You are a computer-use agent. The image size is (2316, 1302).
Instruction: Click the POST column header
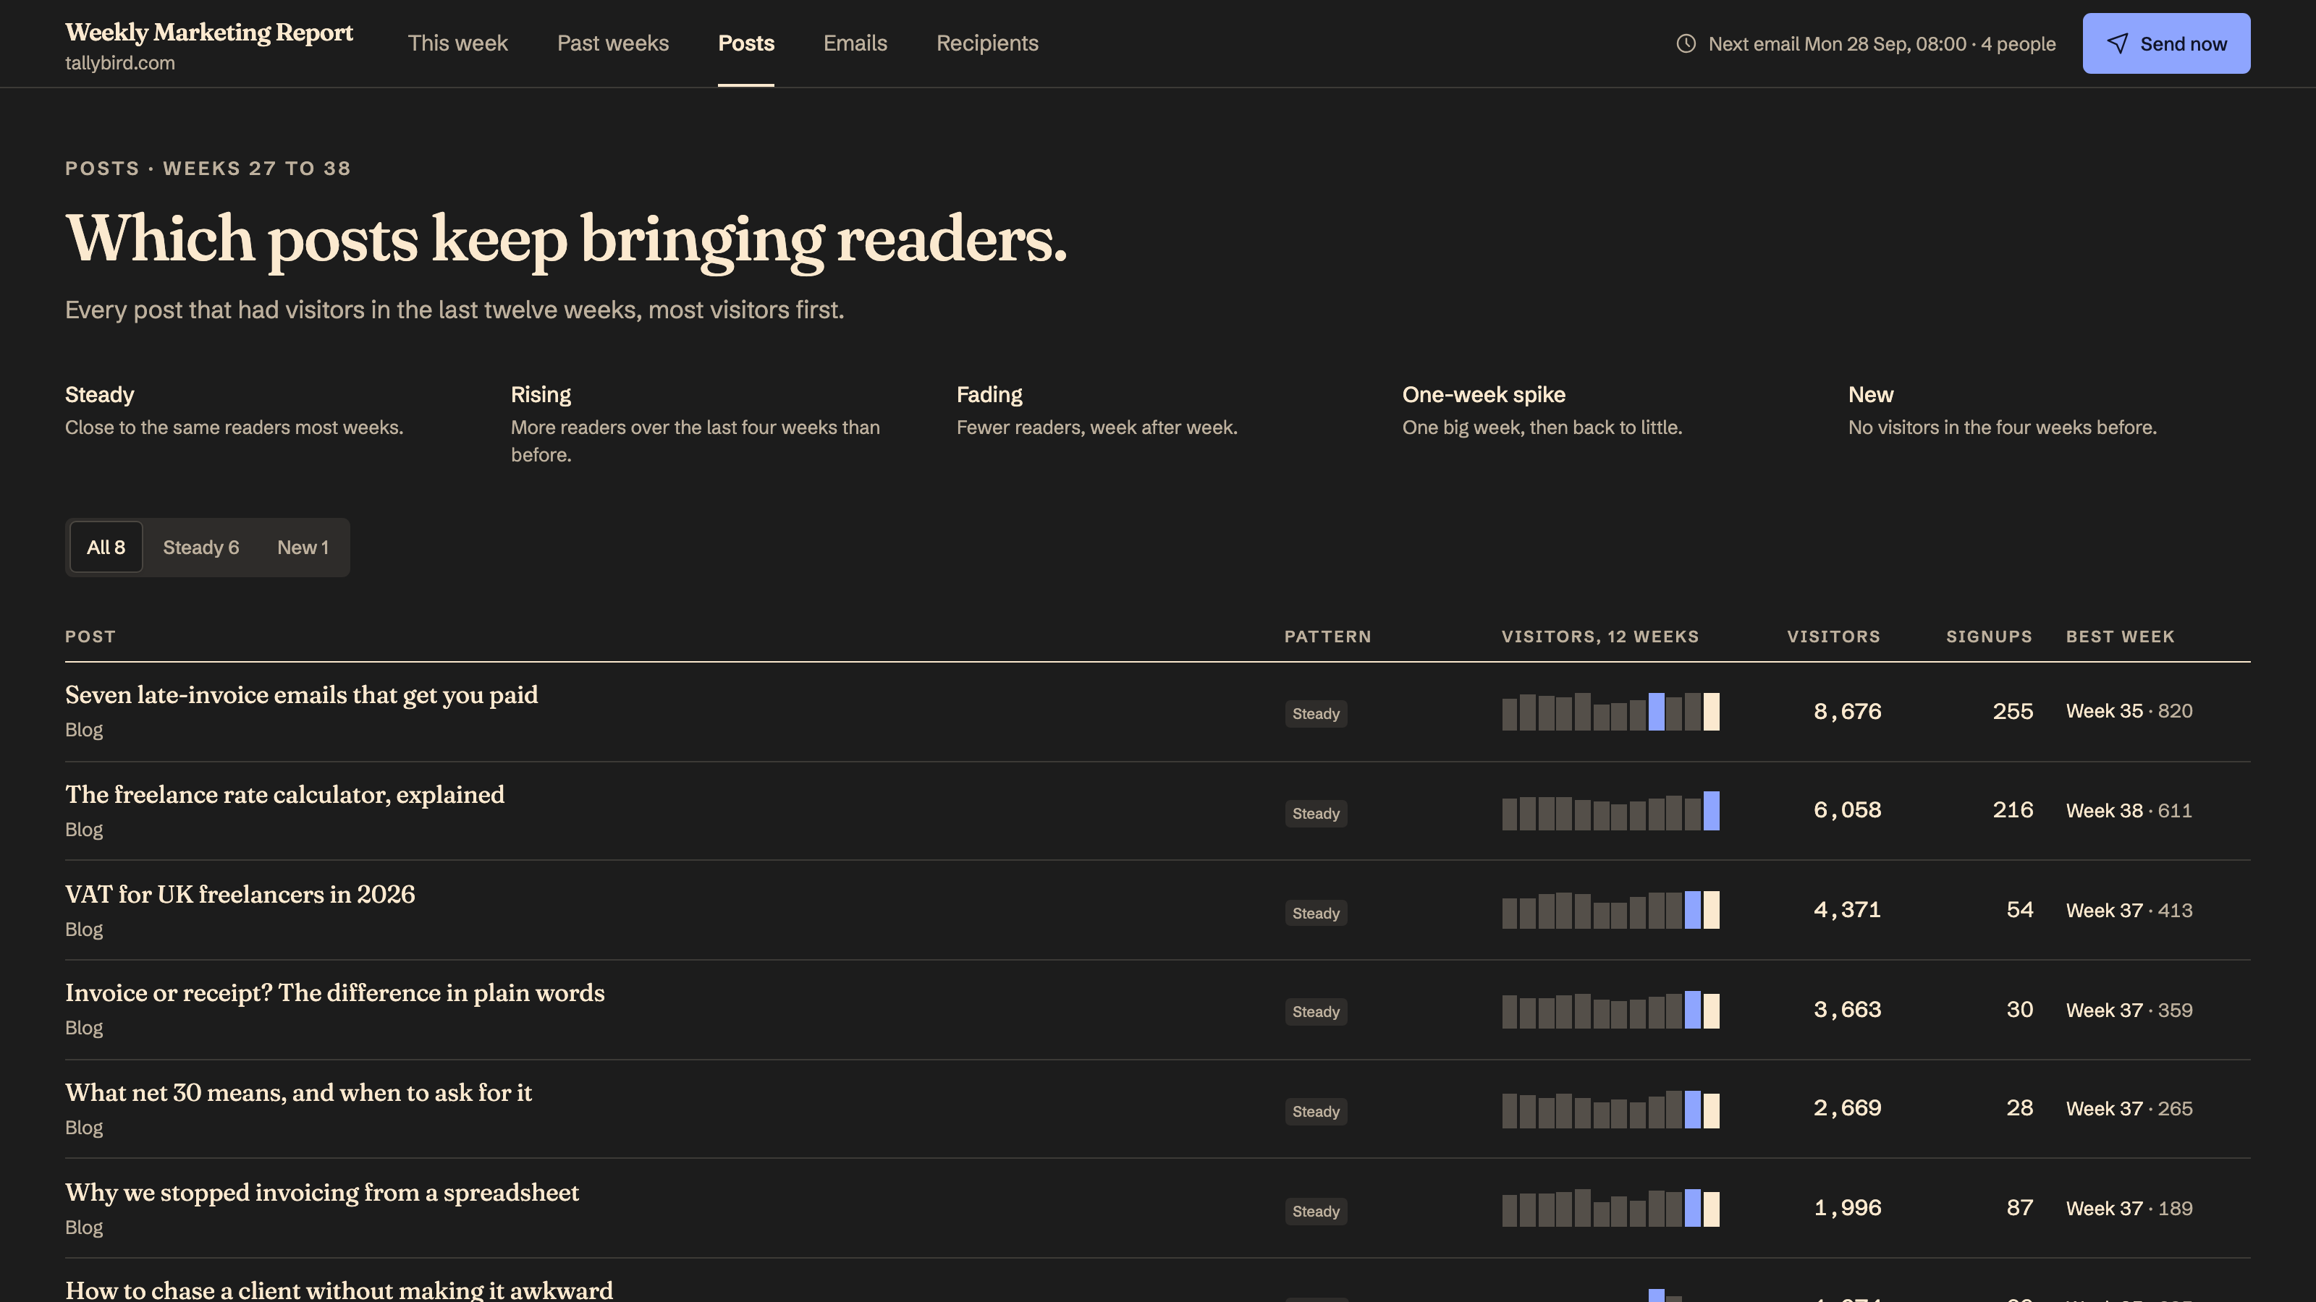point(90,637)
